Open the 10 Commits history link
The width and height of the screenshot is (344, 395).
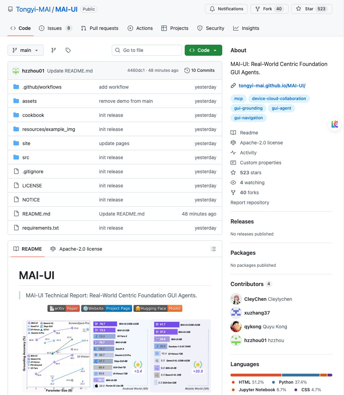click(x=200, y=70)
